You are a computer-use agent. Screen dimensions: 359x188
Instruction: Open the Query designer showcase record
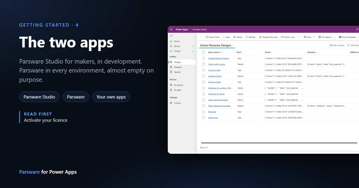[219, 106]
